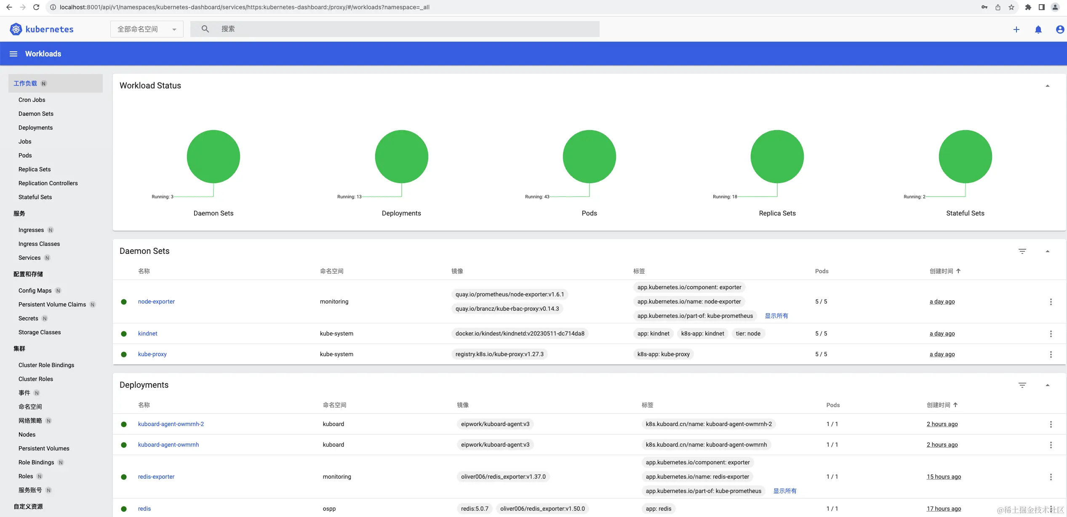Open three-dot menu for kube-proxy row
Screen dimensions: 1067x517
pos(1051,354)
